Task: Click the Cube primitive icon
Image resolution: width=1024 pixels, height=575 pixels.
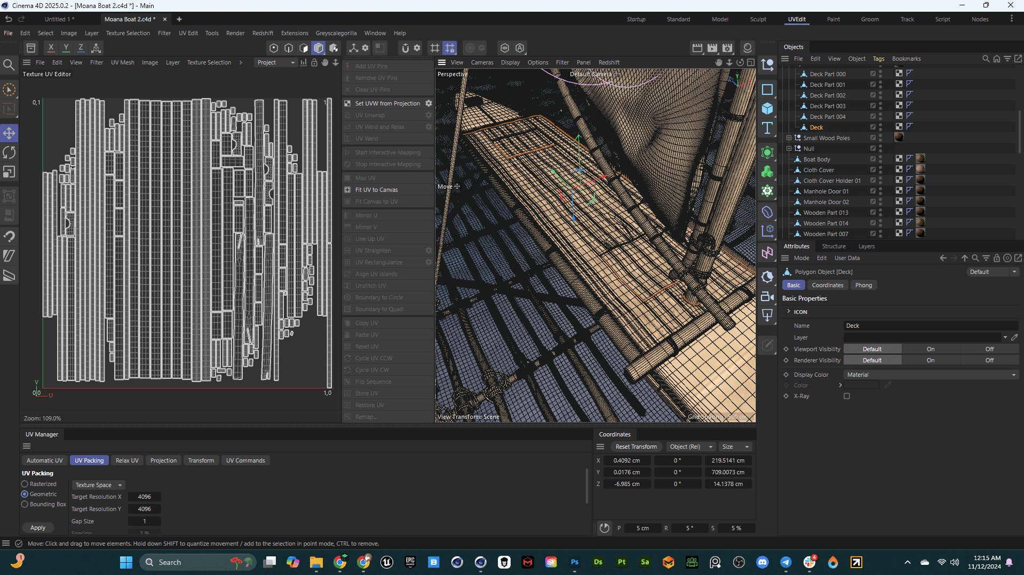Action: click(x=767, y=109)
